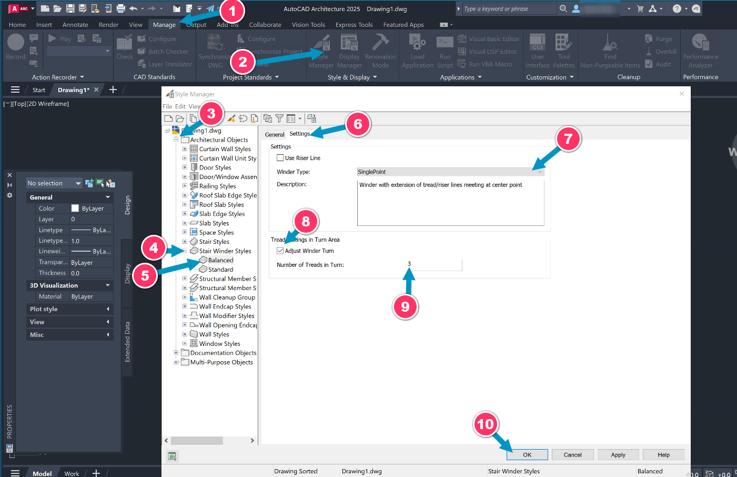The image size is (737, 477).
Task: Click the search keyword field in title bar
Action: coord(509,8)
